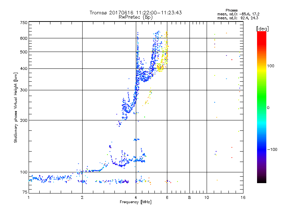This screenshot has width=286, height=215.
Task: Click the Frequency [MHz] axis label
Action: click(135, 202)
